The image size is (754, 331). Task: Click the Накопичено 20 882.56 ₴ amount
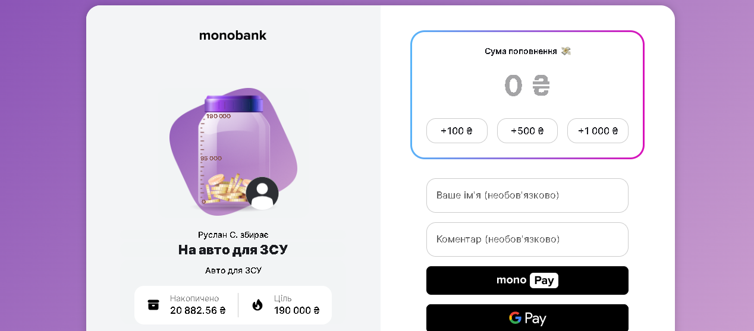point(197,310)
